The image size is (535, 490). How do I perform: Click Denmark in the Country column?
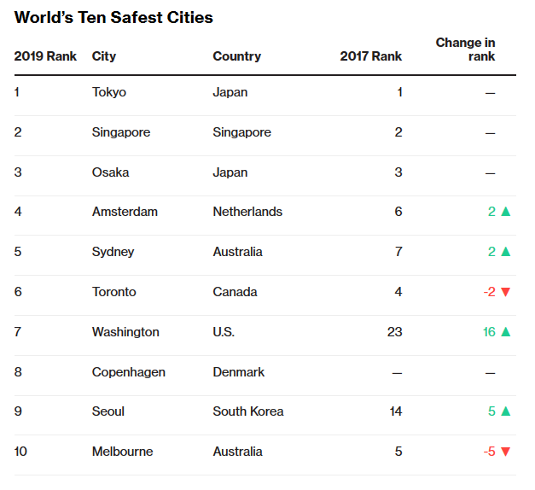click(238, 372)
